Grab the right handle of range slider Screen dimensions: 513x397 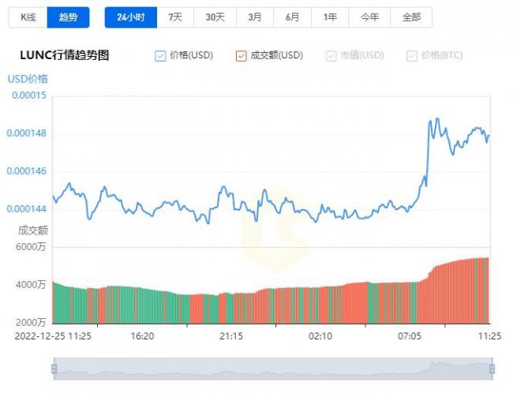point(492,369)
